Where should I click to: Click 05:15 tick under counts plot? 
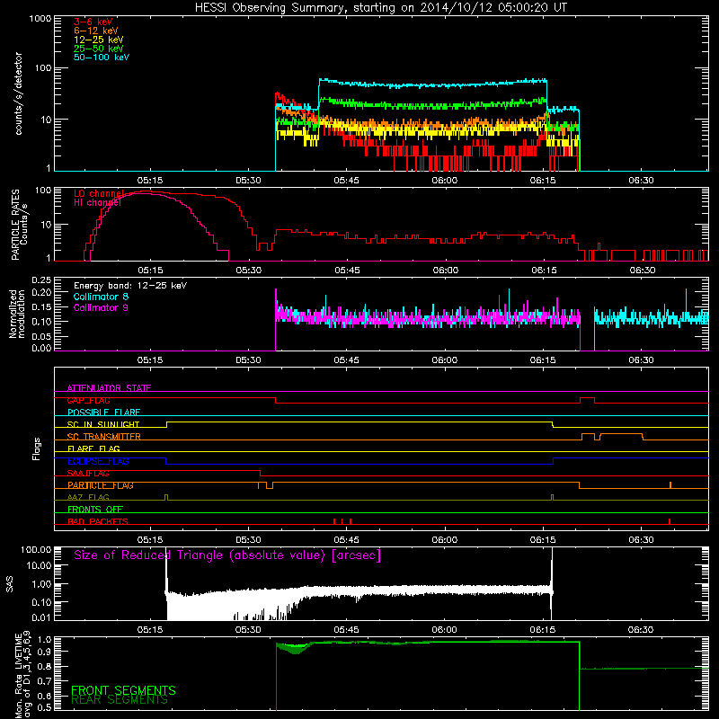(x=150, y=181)
